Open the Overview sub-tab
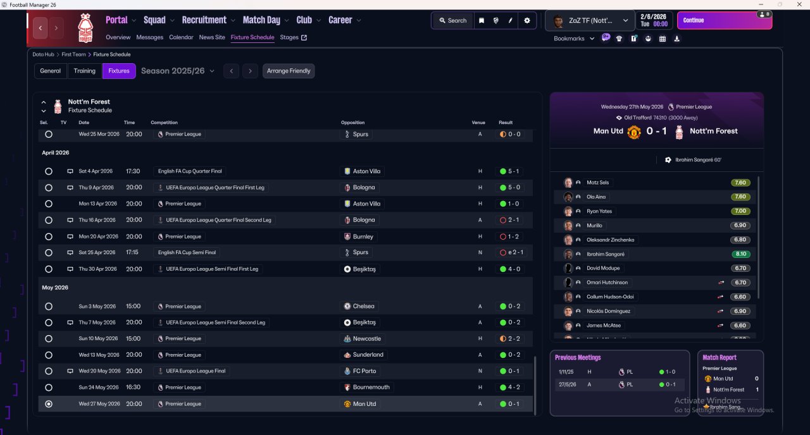Screen dimensions: 810x435 118,37
